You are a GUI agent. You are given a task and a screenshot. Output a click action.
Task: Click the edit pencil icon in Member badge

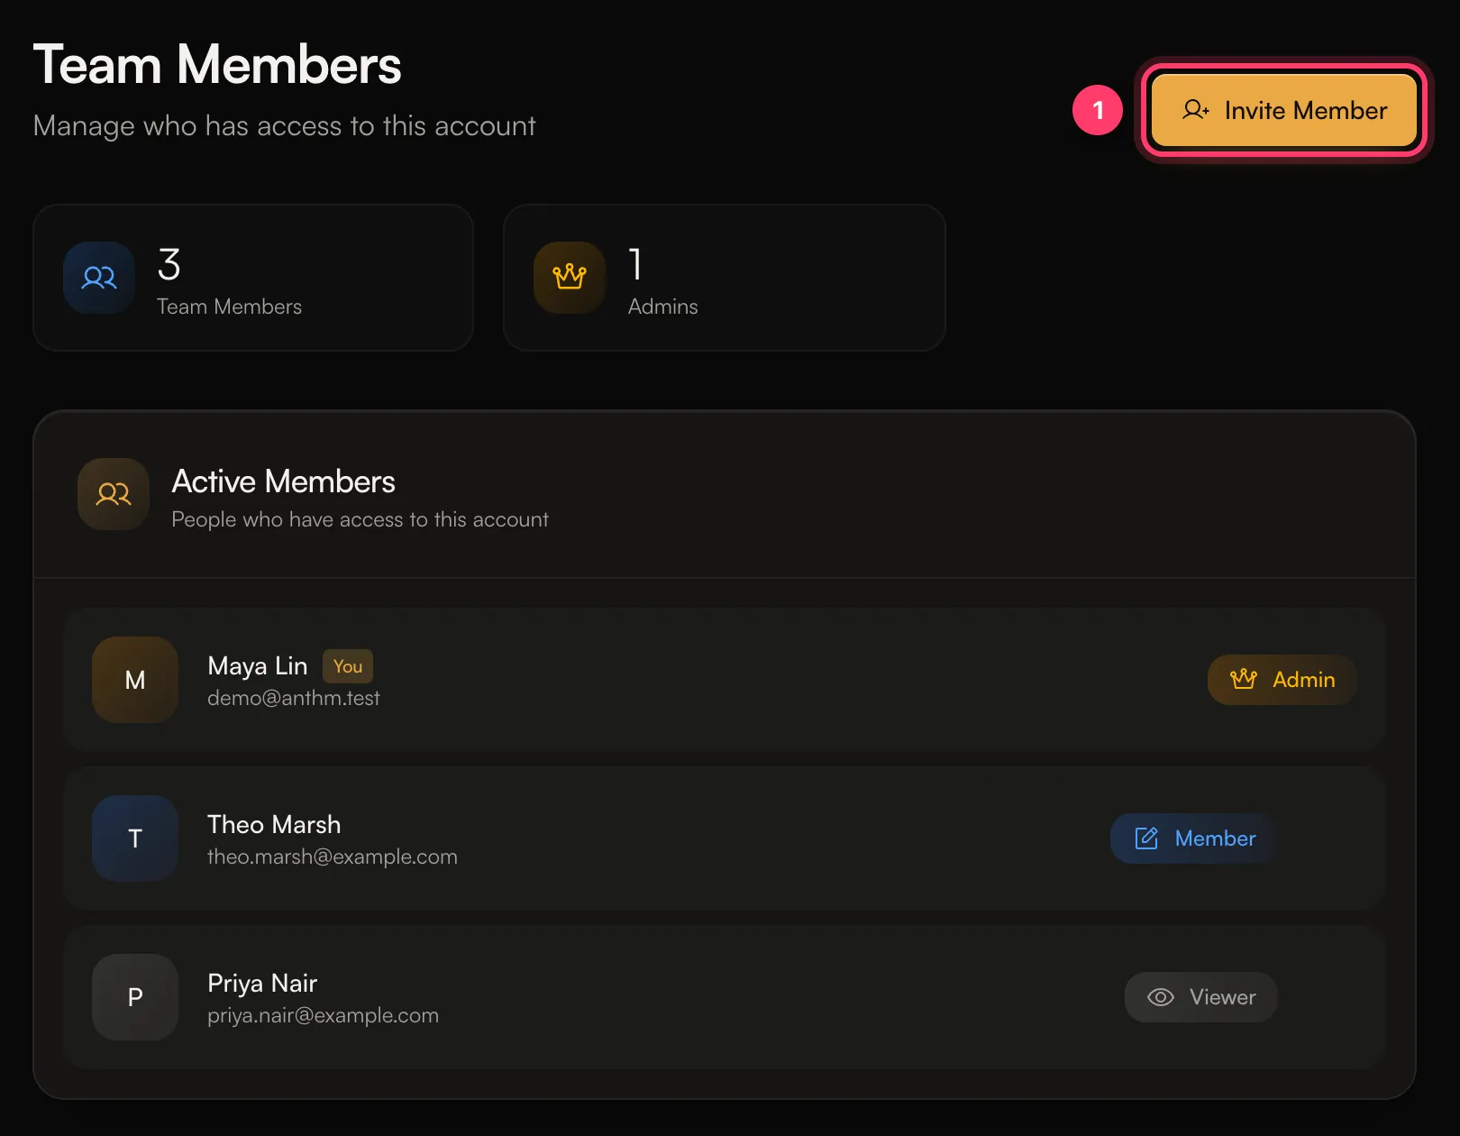pyautogui.click(x=1146, y=838)
